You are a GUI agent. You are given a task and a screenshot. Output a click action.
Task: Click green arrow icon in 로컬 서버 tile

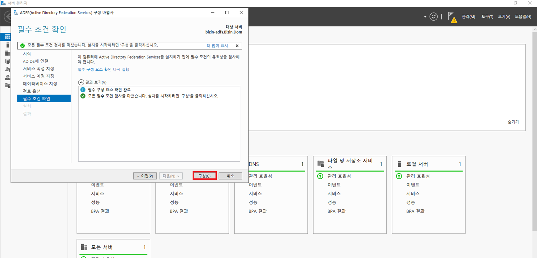coord(399,176)
